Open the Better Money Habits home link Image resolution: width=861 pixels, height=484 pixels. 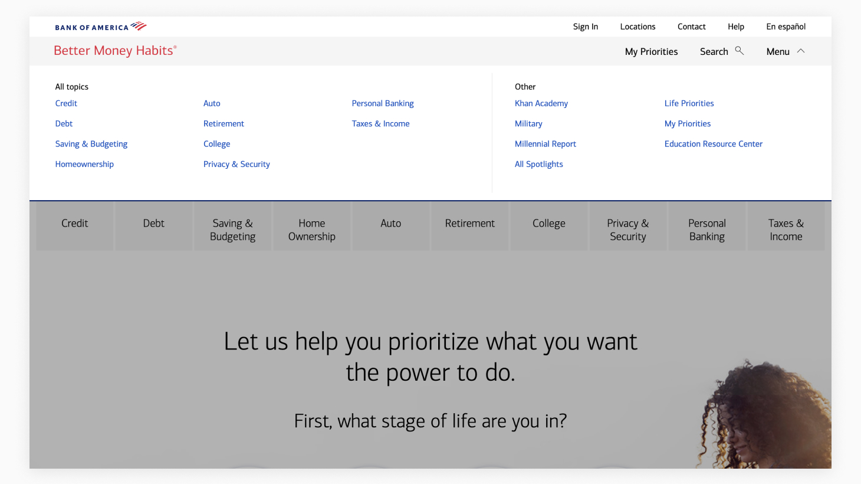coord(115,51)
